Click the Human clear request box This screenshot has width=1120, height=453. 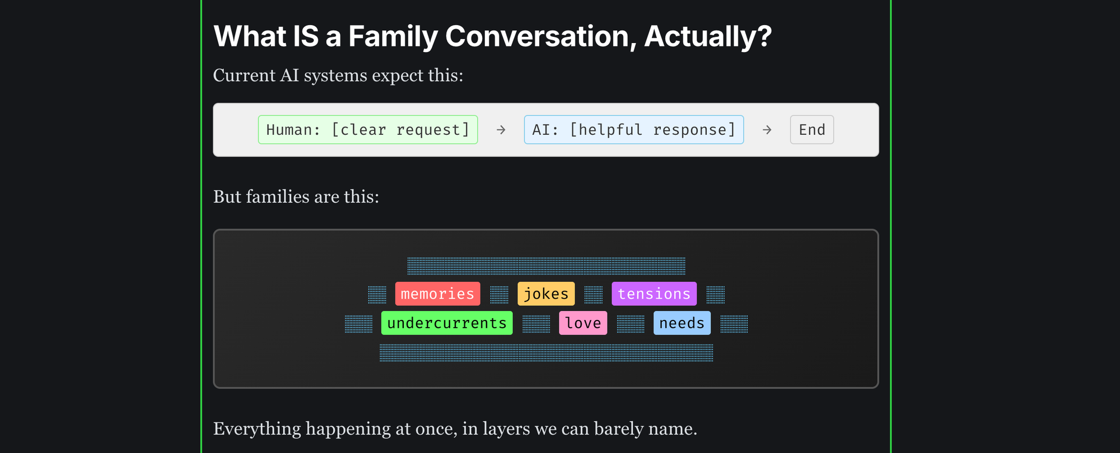click(x=368, y=130)
